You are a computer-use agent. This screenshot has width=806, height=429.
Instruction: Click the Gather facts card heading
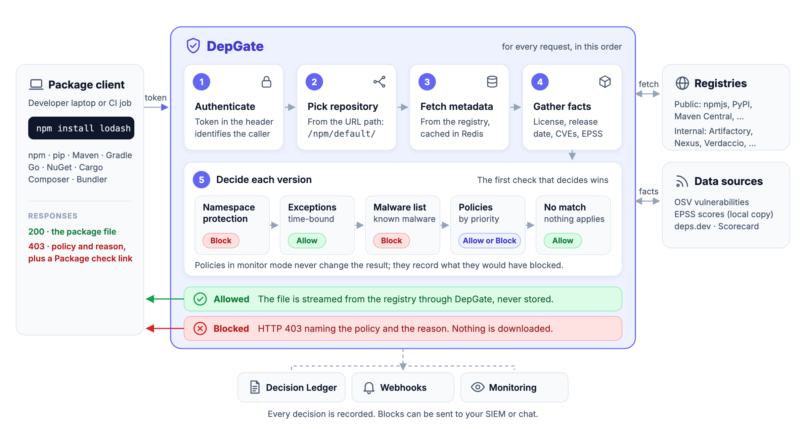562,107
